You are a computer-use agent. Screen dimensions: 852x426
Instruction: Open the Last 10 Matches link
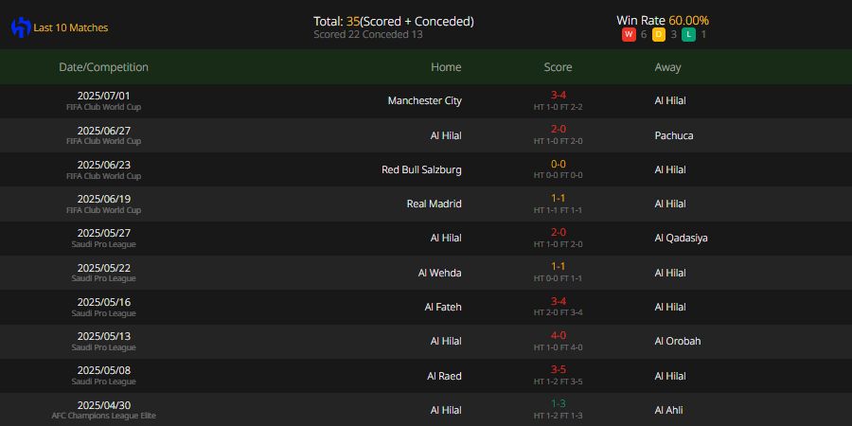(x=71, y=27)
